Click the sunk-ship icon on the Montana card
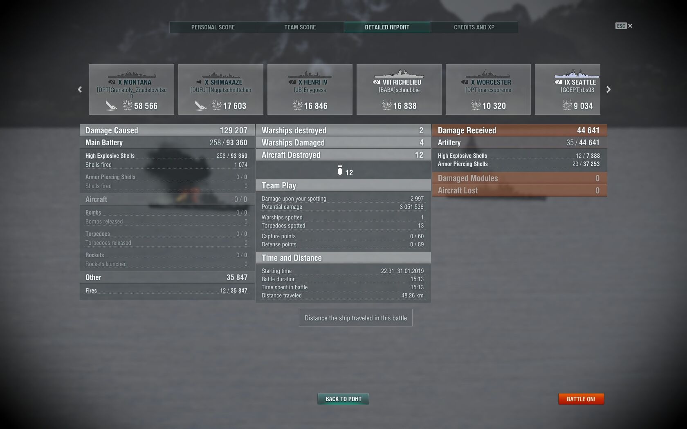The image size is (687, 429). click(111, 105)
